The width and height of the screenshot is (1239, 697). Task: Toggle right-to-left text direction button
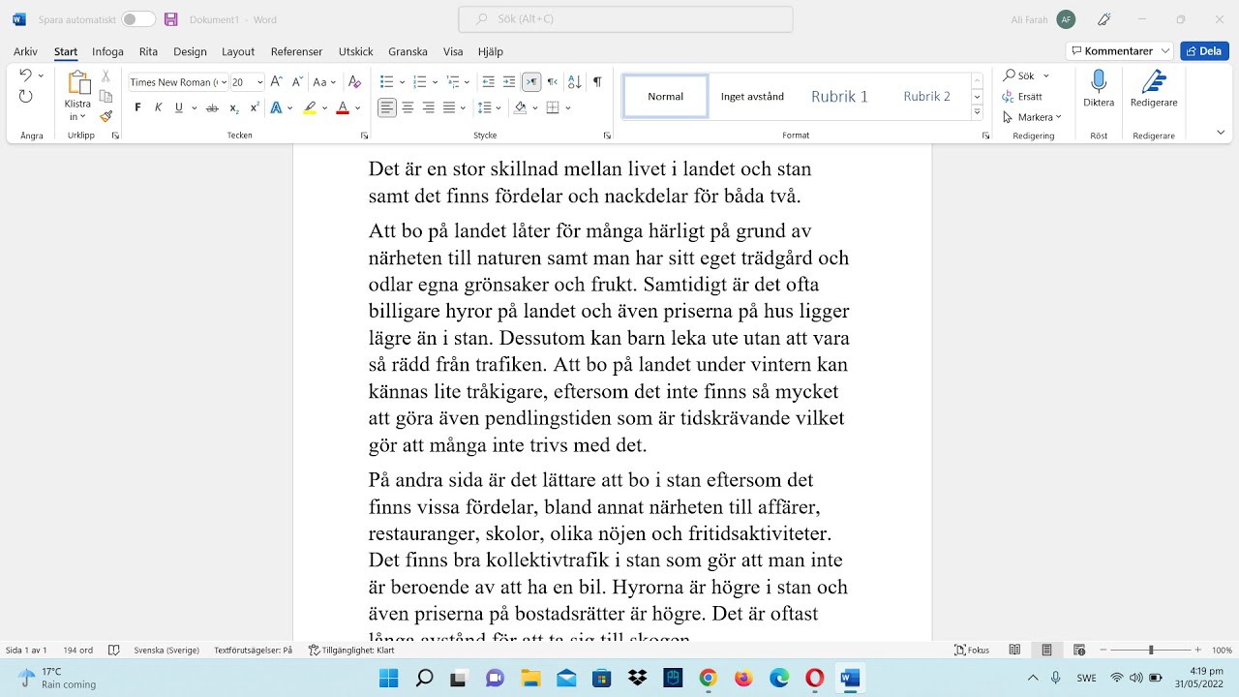point(552,82)
